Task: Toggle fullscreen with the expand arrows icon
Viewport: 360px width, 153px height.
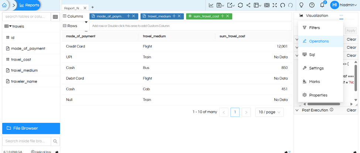Action: pos(274,5)
